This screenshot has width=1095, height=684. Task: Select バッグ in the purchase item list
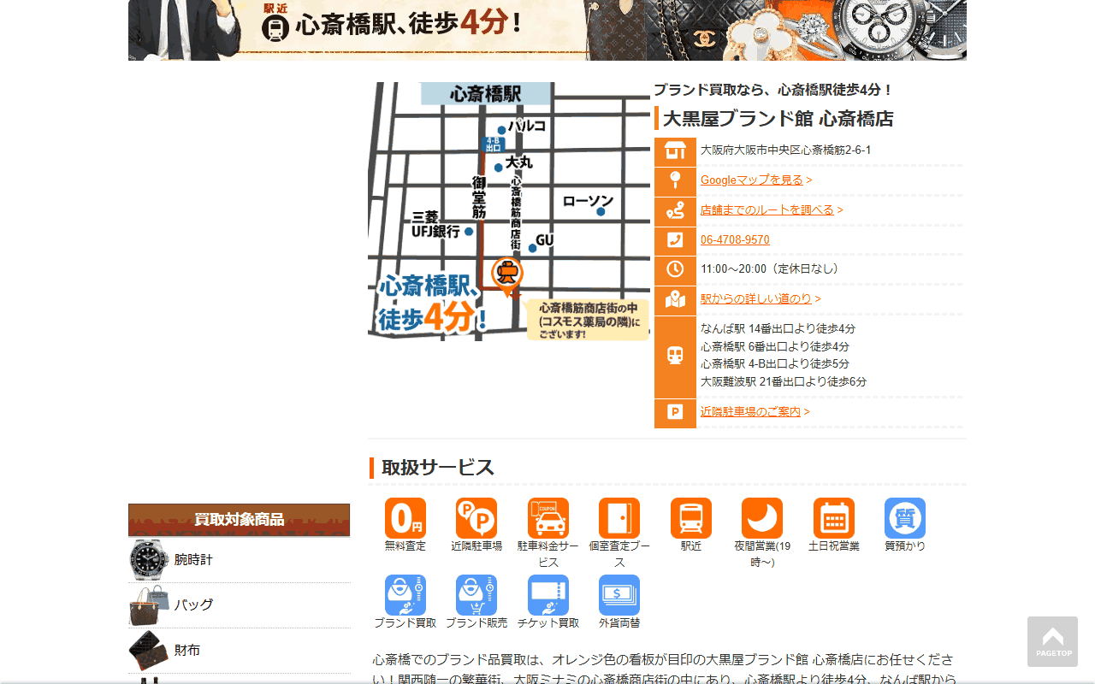[193, 604]
